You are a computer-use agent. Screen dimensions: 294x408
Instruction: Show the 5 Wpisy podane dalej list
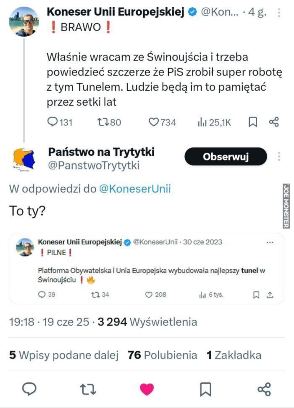point(64,355)
